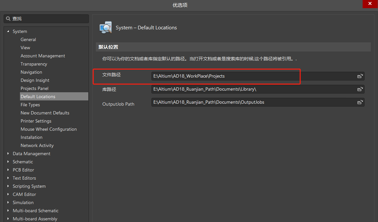Go to Mouse Wheel Configuration
The width and height of the screenshot is (378, 222).
click(x=48, y=129)
